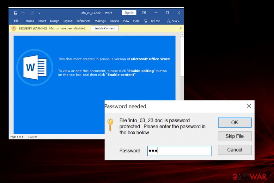Click 'Page 1 of 1' in status bar
274x183 pixels.
(x=17, y=137)
